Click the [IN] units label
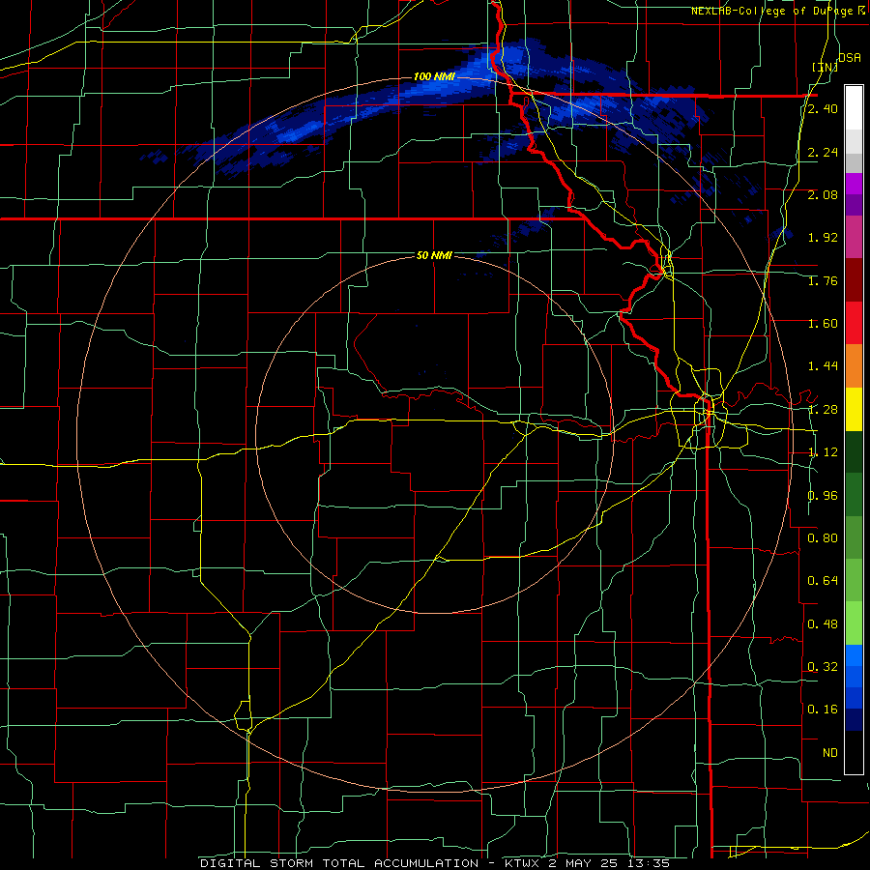This screenshot has height=870, width=870. [825, 67]
